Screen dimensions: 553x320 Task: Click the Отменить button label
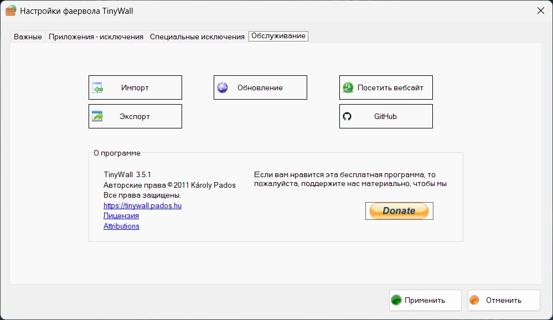504,300
